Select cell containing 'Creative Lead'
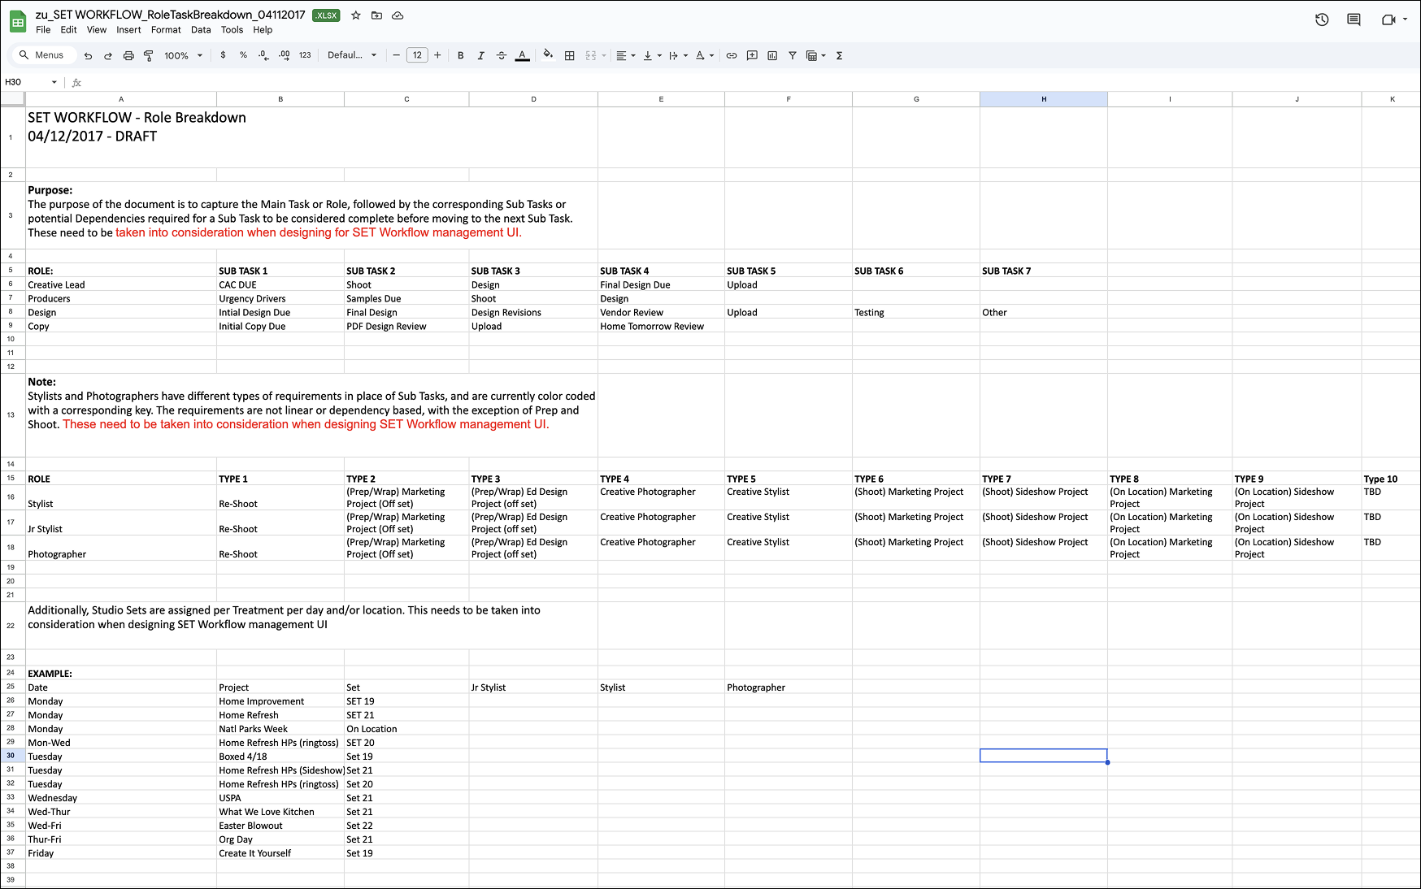Screen dimensions: 1421x889 (121, 284)
